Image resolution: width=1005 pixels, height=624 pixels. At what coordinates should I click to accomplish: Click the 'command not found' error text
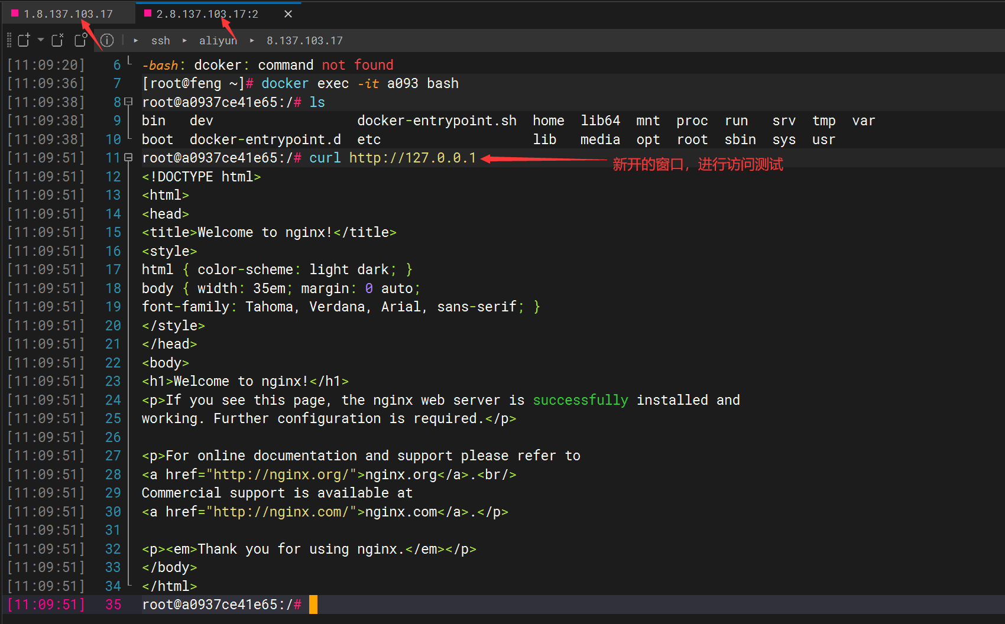326,65
